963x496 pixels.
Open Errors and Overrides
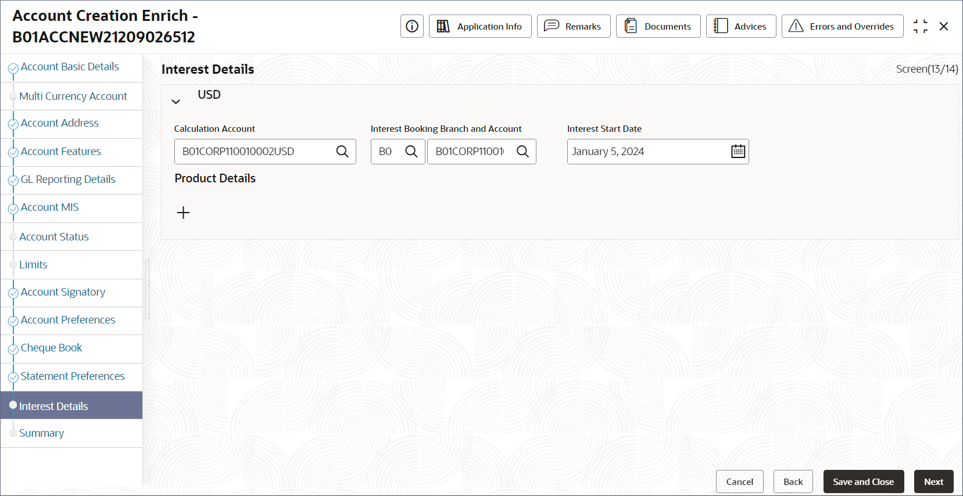coord(842,26)
